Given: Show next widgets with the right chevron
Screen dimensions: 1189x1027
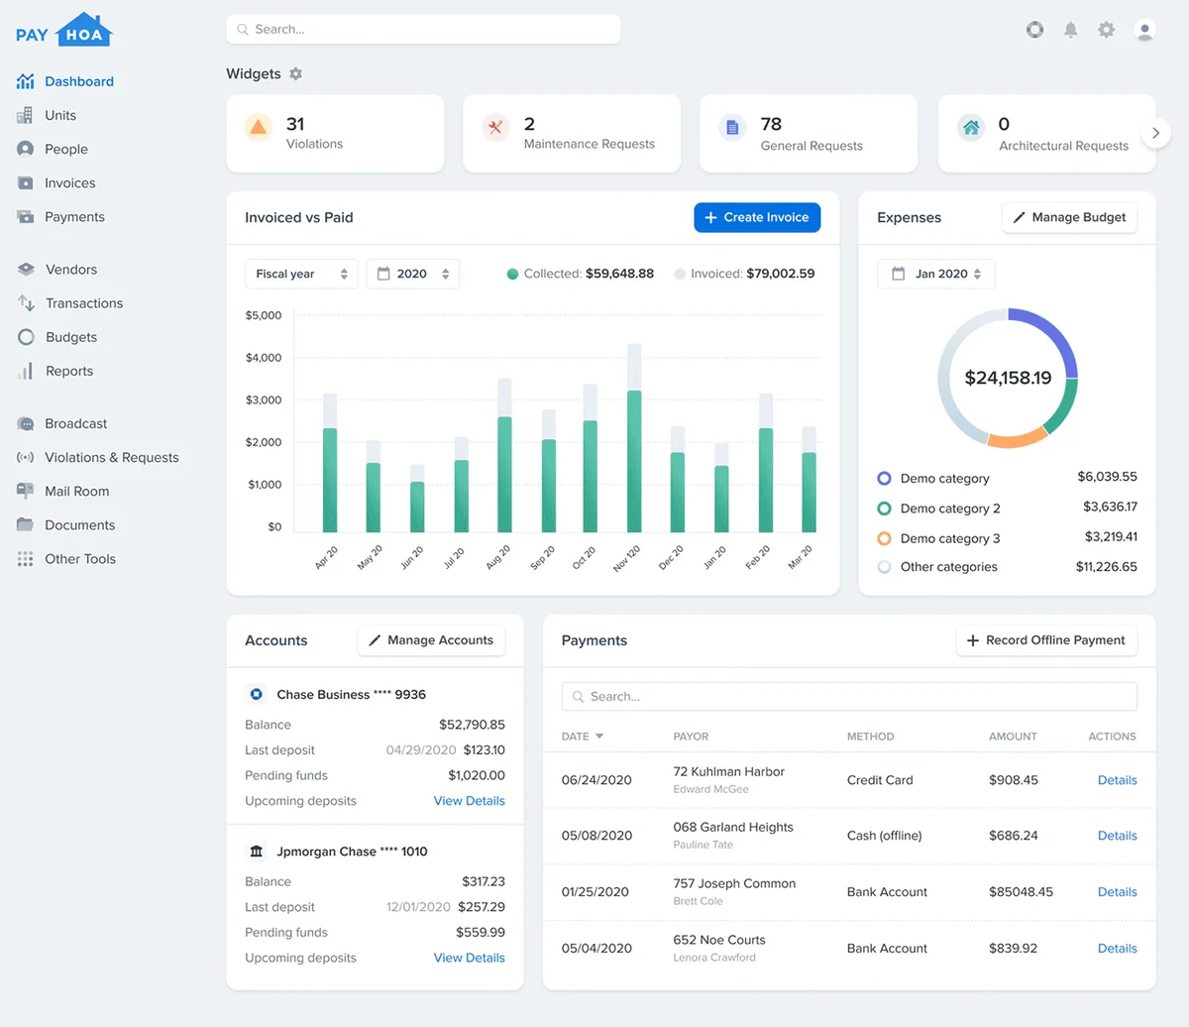Looking at the screenshot, I should click(x=1155, y=133).
